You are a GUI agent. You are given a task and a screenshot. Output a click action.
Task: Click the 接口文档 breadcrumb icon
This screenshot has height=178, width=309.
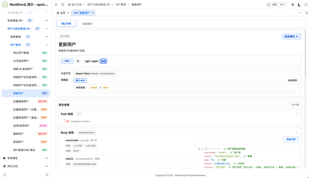(x=69, y=4)
